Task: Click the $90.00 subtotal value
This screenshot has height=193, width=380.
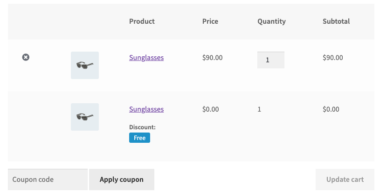Action: point(333,58)
